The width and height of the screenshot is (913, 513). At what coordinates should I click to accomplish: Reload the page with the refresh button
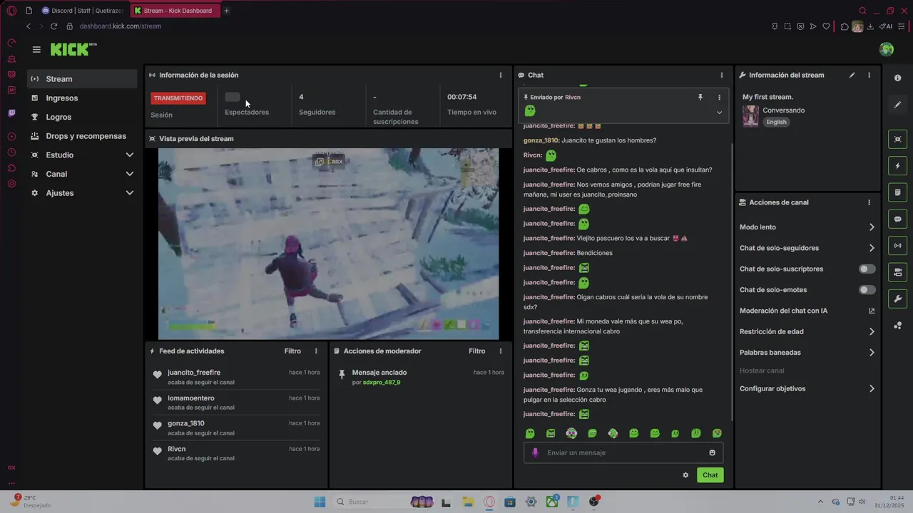(53, 26)
